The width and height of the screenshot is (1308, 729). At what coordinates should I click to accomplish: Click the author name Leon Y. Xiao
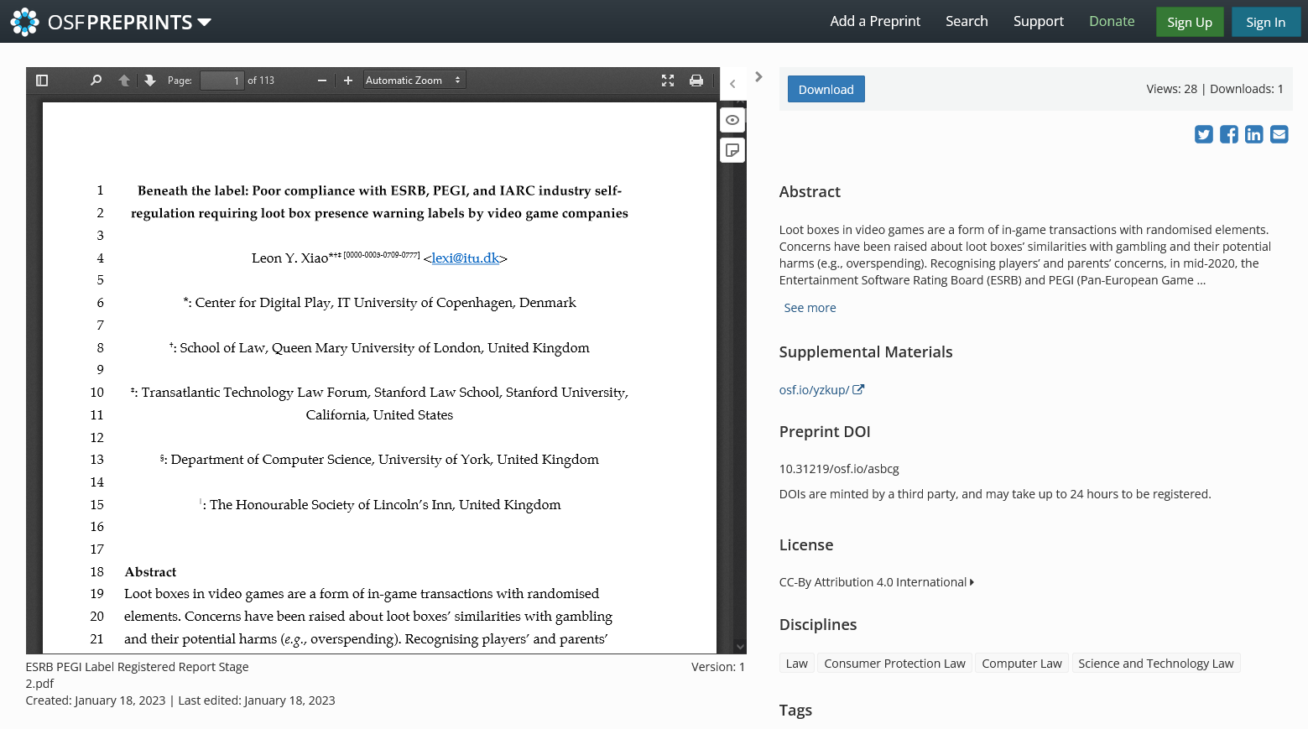point(290,258)
